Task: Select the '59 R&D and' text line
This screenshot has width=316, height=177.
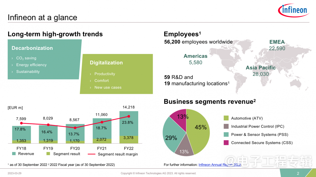Action: click(179, 77)
